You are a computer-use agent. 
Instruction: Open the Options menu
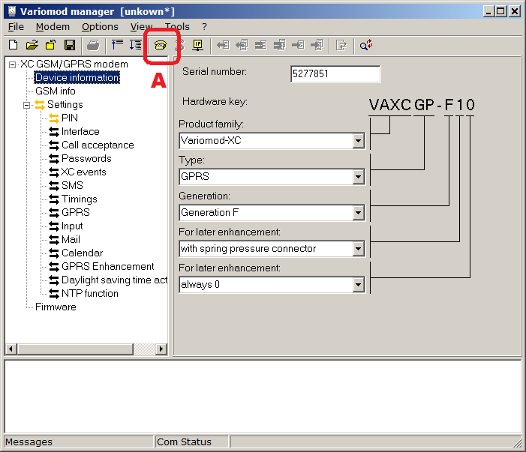click(100, 26)
